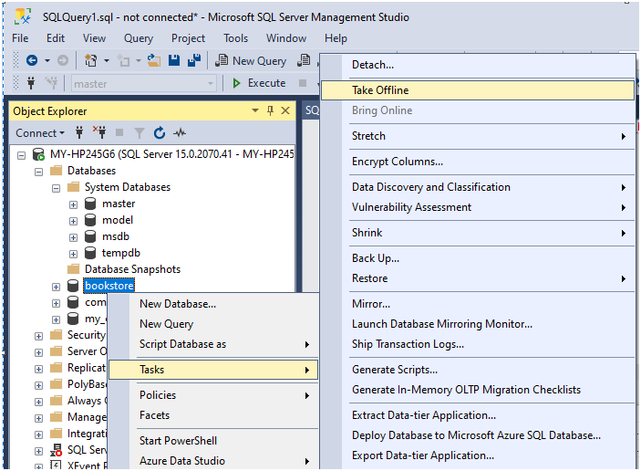Screen dimensions: 641x471
Task: Expand the bookstore database node
Action: click(56, 287)
